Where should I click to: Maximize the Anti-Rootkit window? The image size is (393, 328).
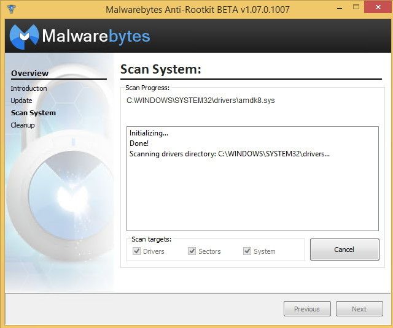(x=356, y=7)
